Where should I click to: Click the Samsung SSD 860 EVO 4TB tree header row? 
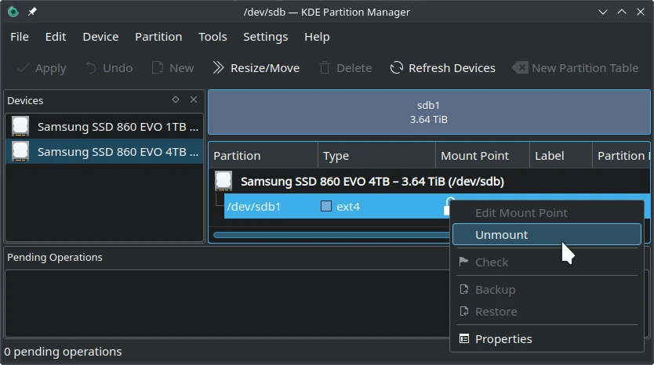tap(372, 181)
